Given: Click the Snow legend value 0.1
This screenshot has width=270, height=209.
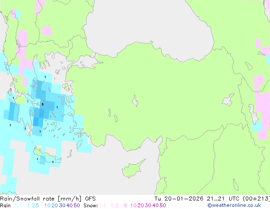Looking at the screenshot, I should click(x=102, y=206).
